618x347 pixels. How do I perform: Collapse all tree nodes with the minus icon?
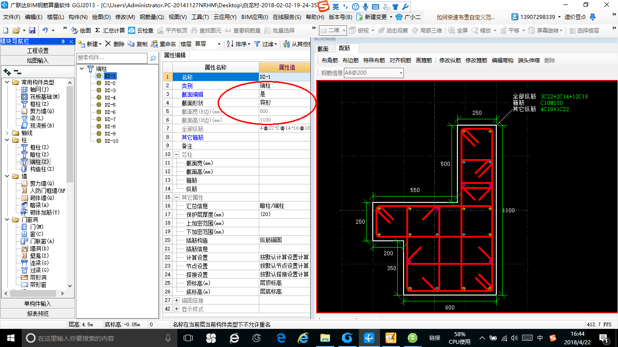(x=17, y=71)
